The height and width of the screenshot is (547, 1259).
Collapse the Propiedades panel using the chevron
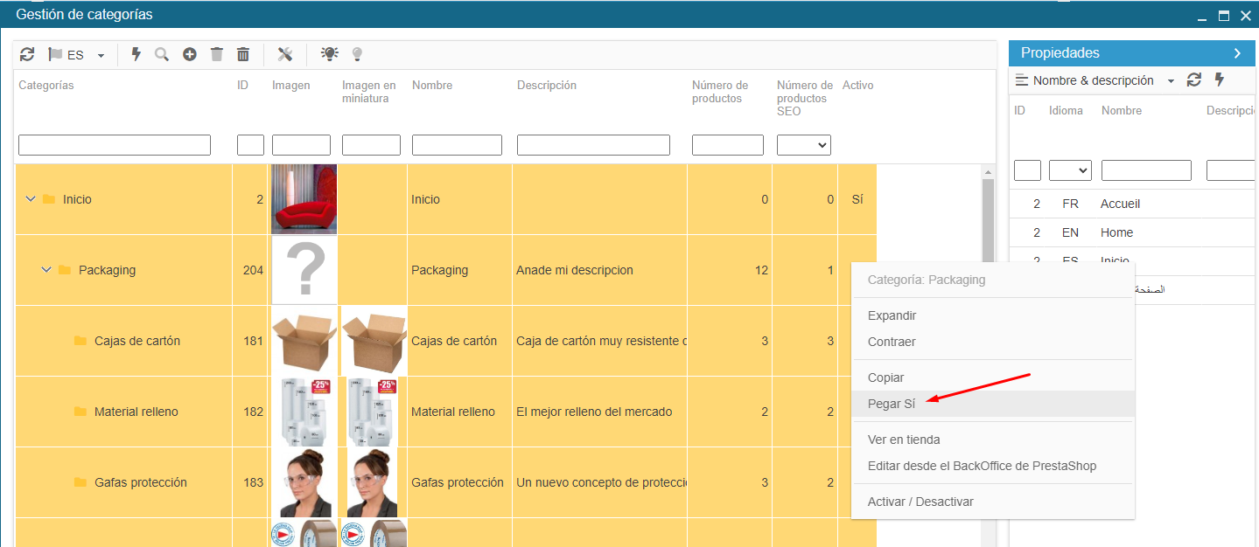pos(1237,53)
